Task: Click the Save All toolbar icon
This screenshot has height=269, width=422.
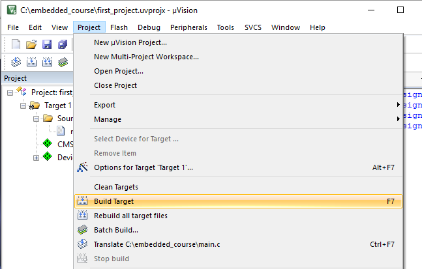Action: pos(63,44)
